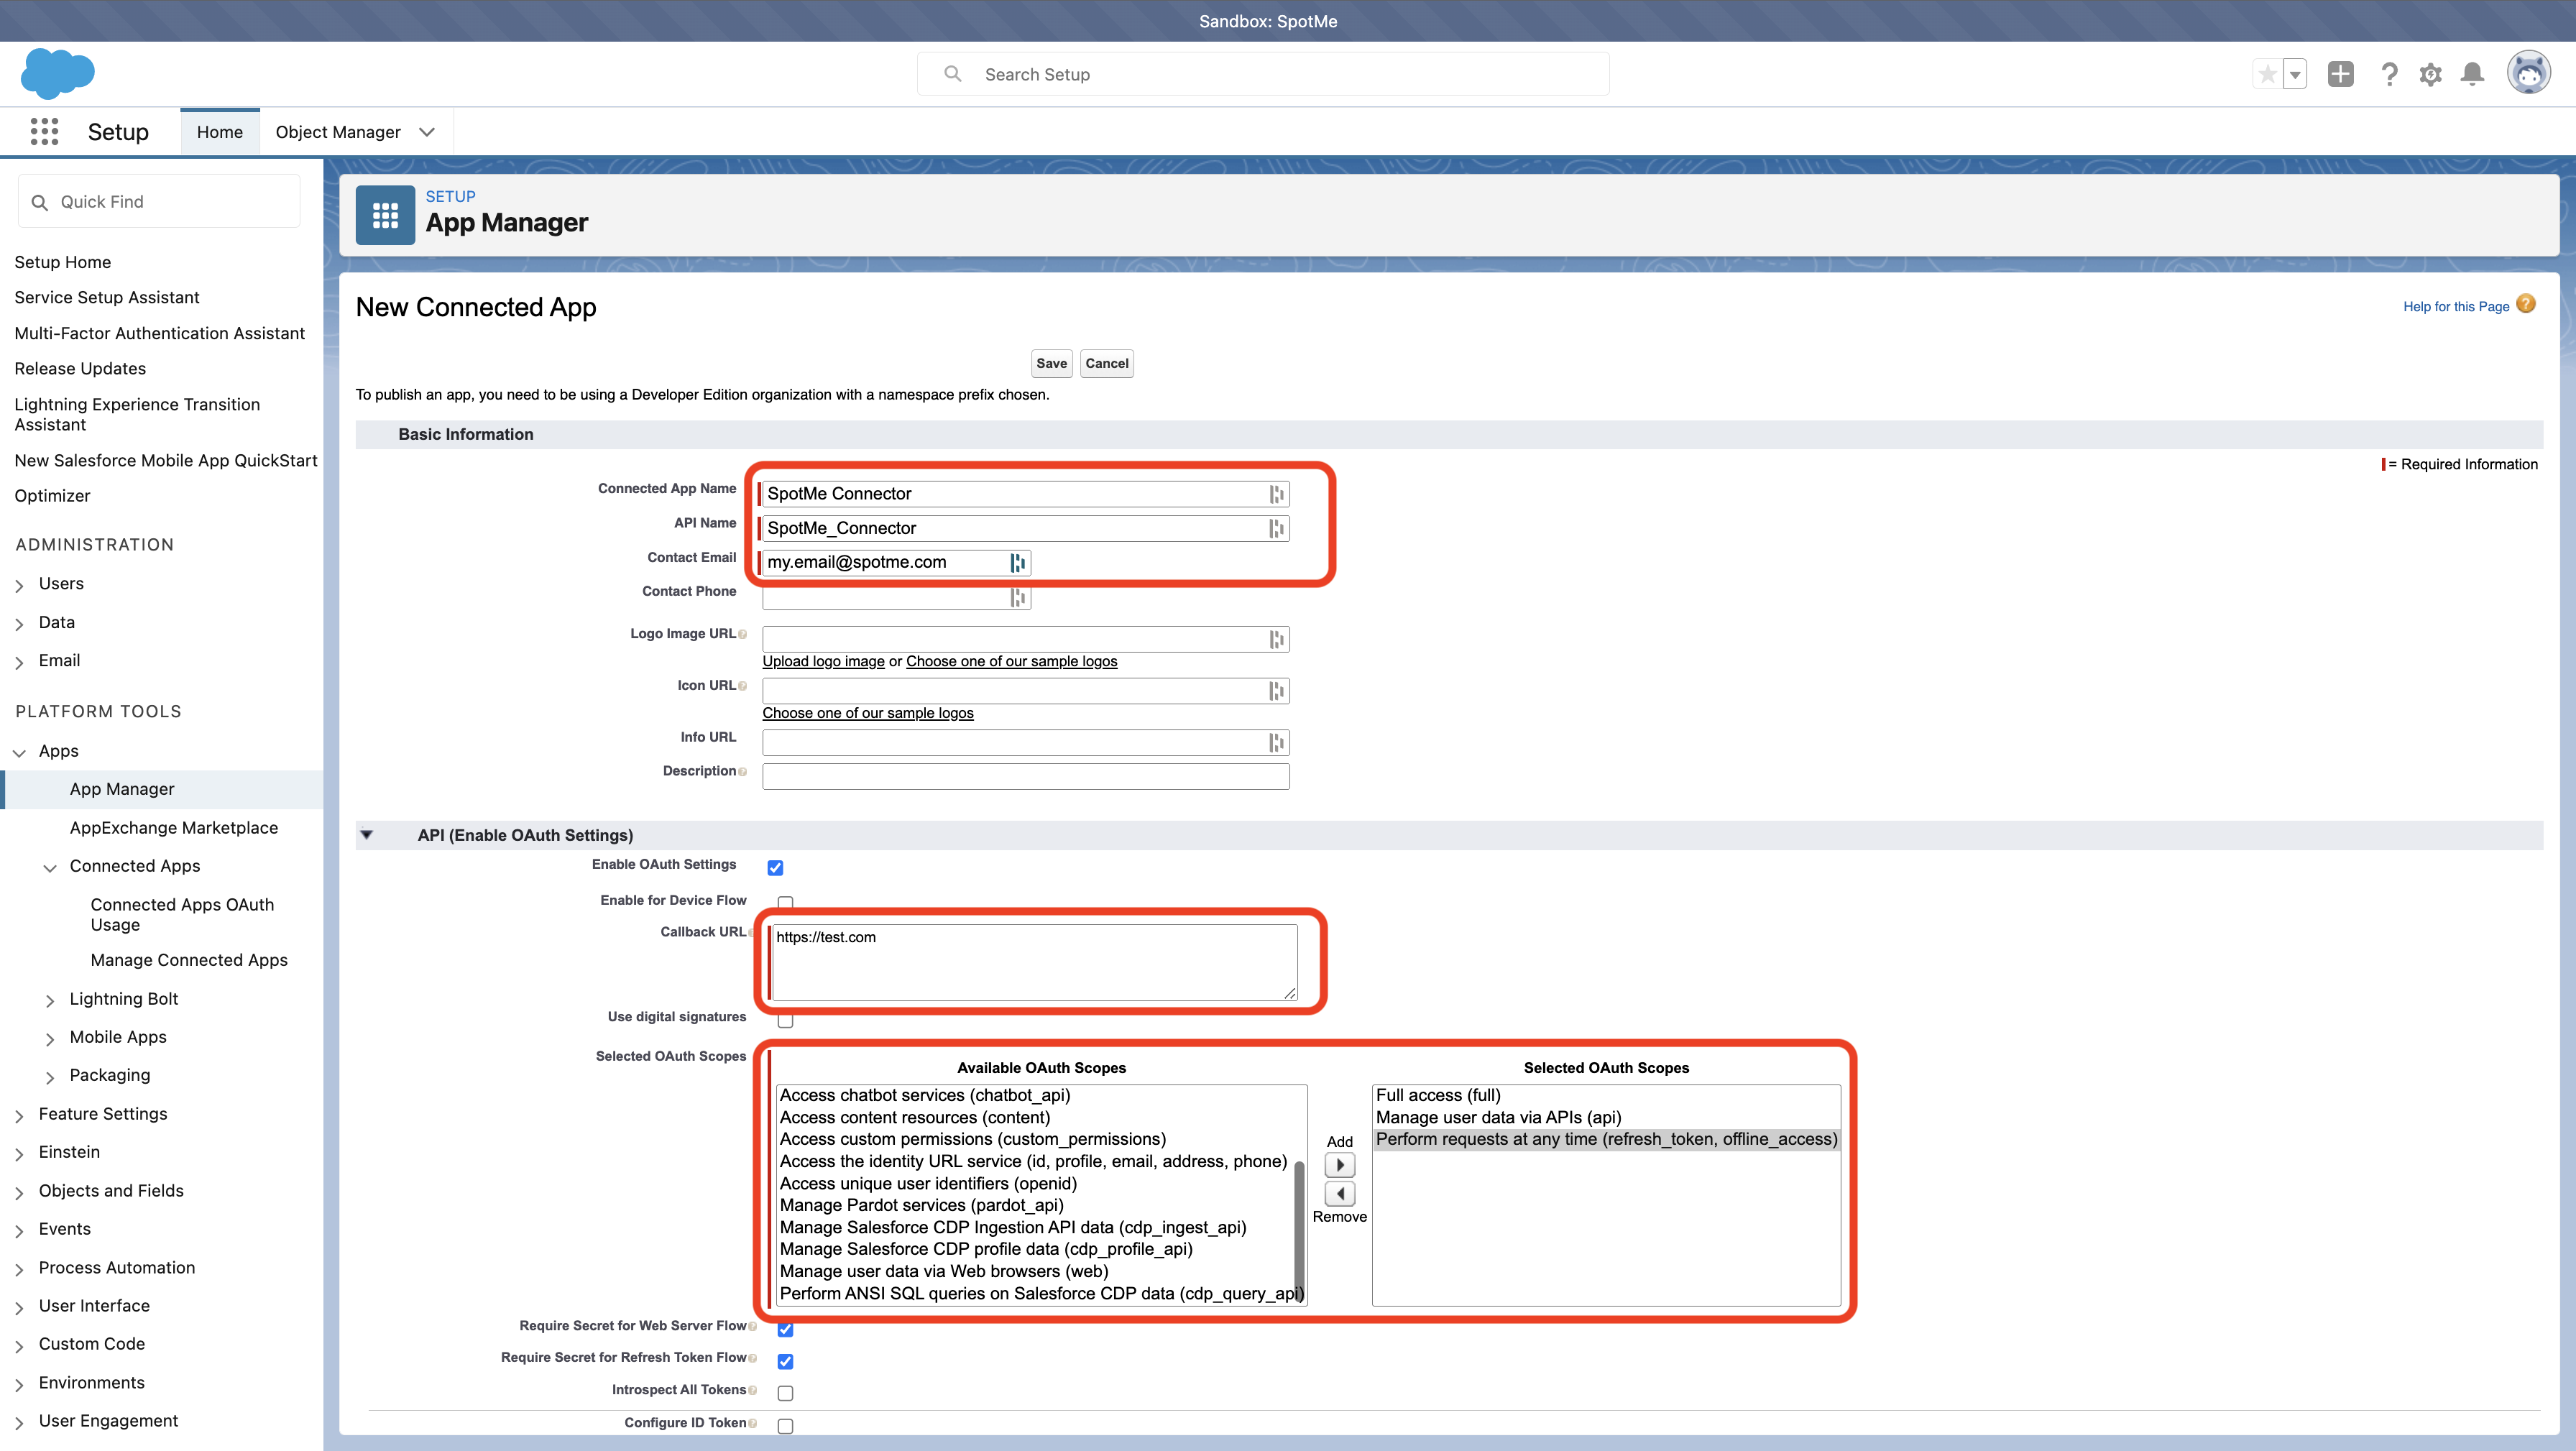Expand the Feature Settings node

pyautogui.click(x=19, y=1115)
